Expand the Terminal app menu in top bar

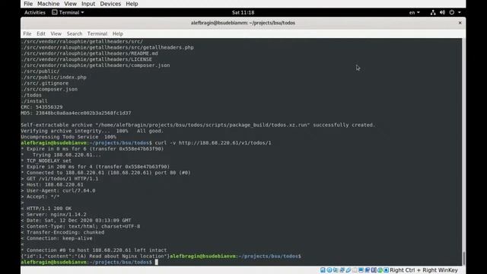pyautogui.click(x=68, y=12)
